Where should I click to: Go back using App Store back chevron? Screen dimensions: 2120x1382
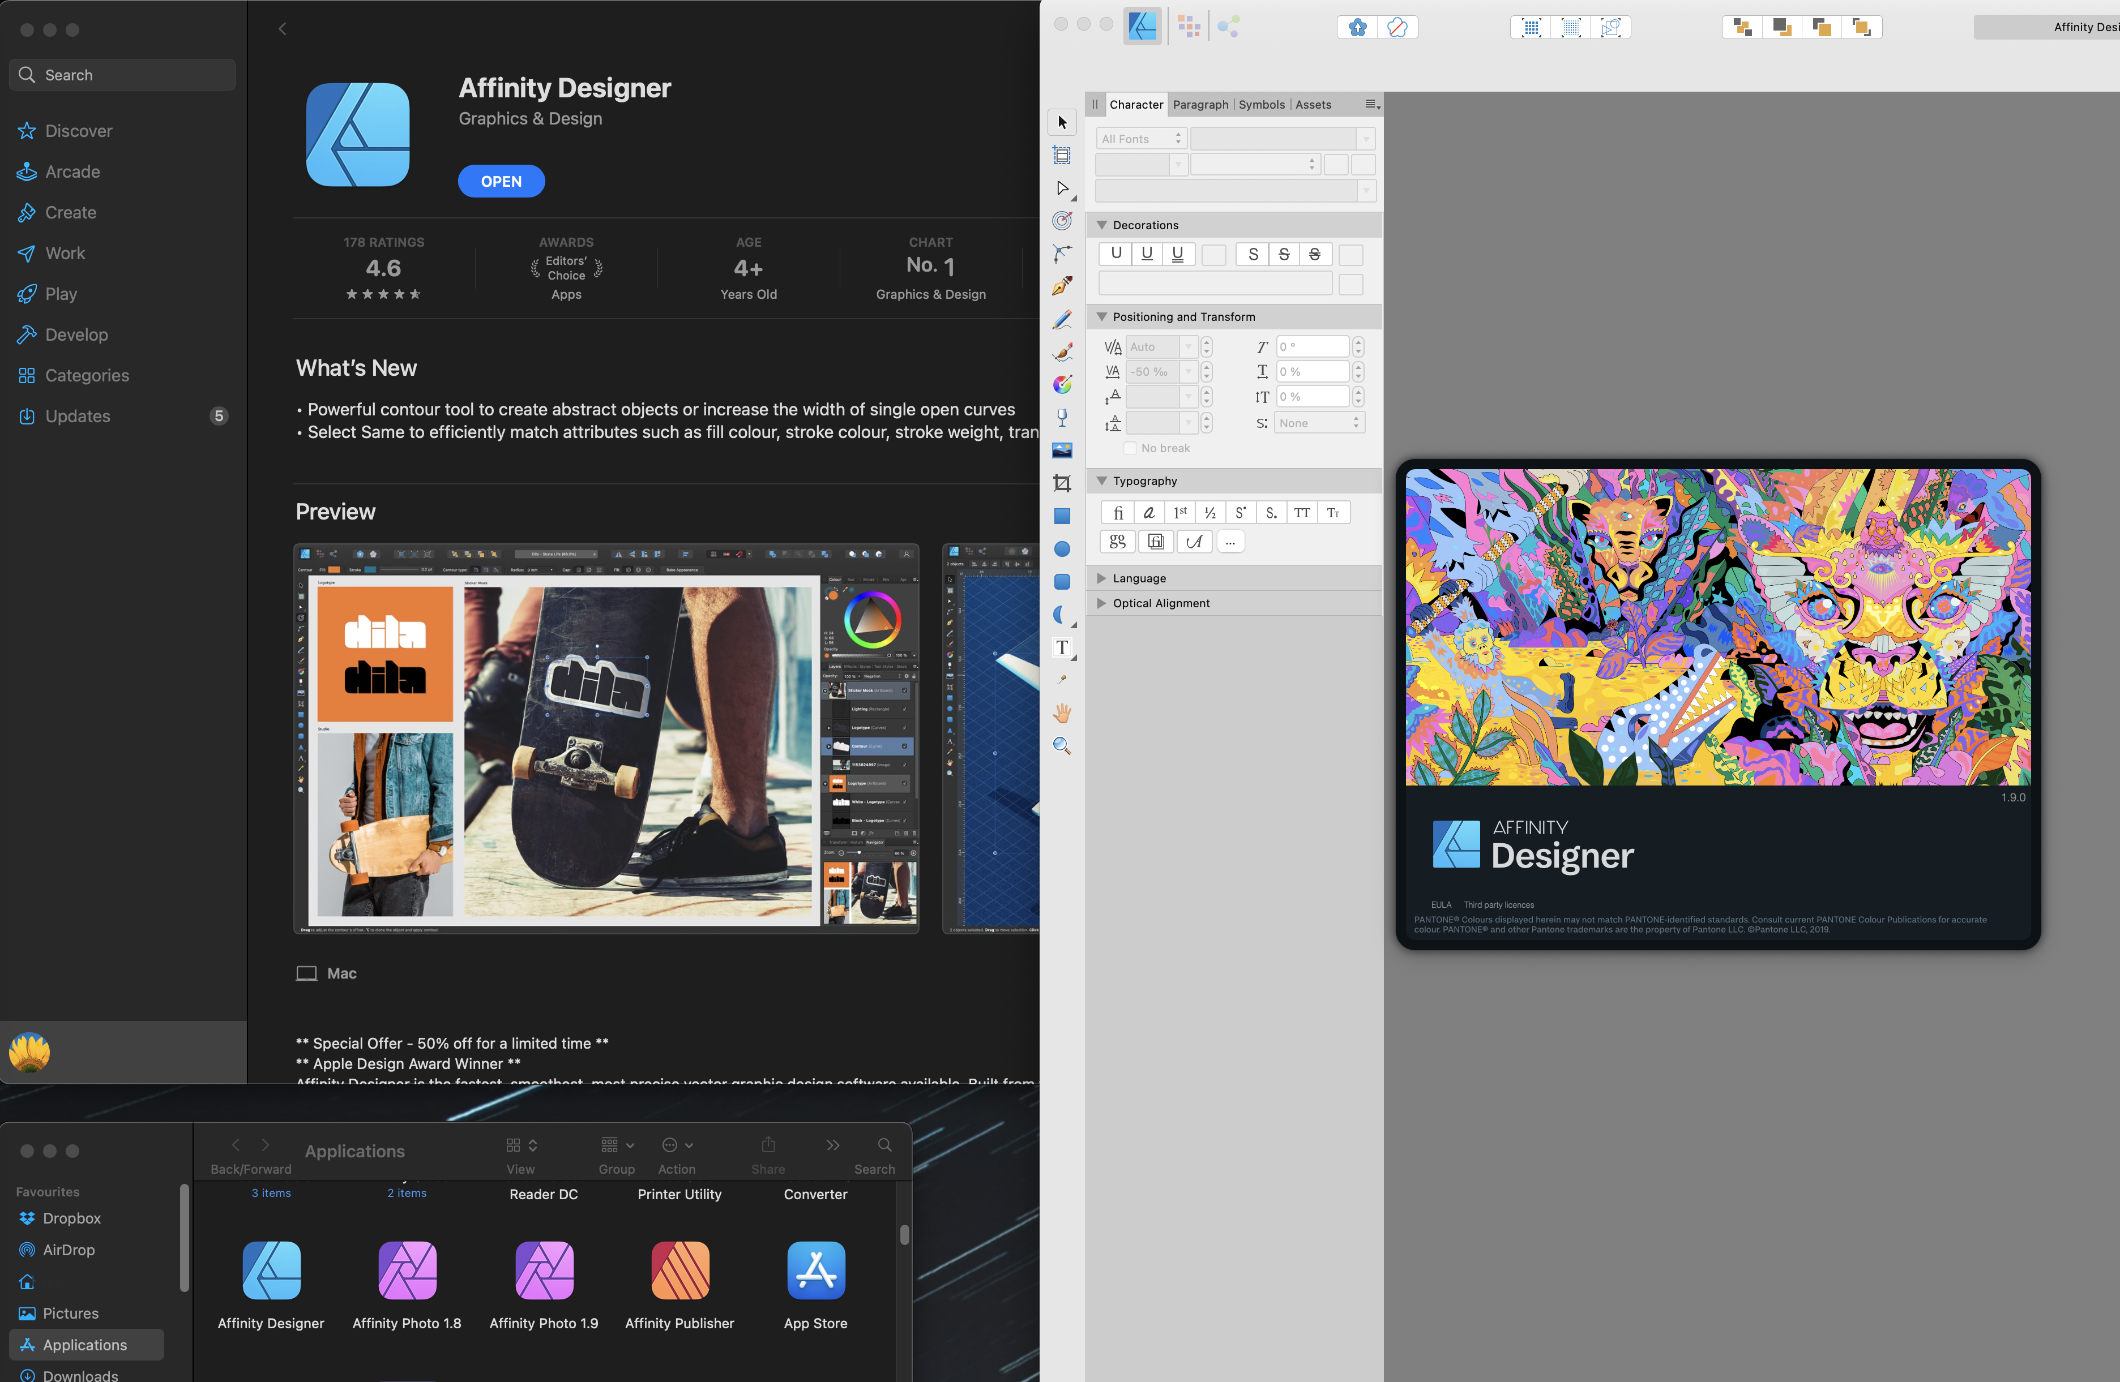[x=283, y=28]
